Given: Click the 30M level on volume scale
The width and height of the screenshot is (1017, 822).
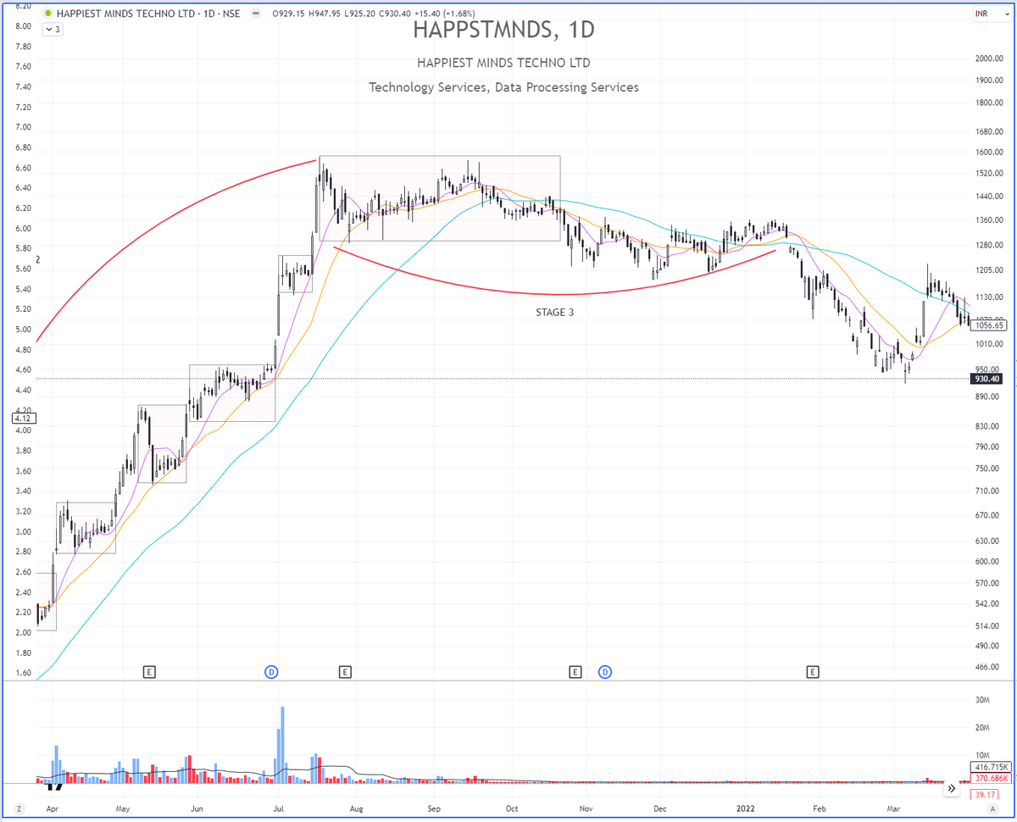Looking at the screenshot, I should [983, 700].
